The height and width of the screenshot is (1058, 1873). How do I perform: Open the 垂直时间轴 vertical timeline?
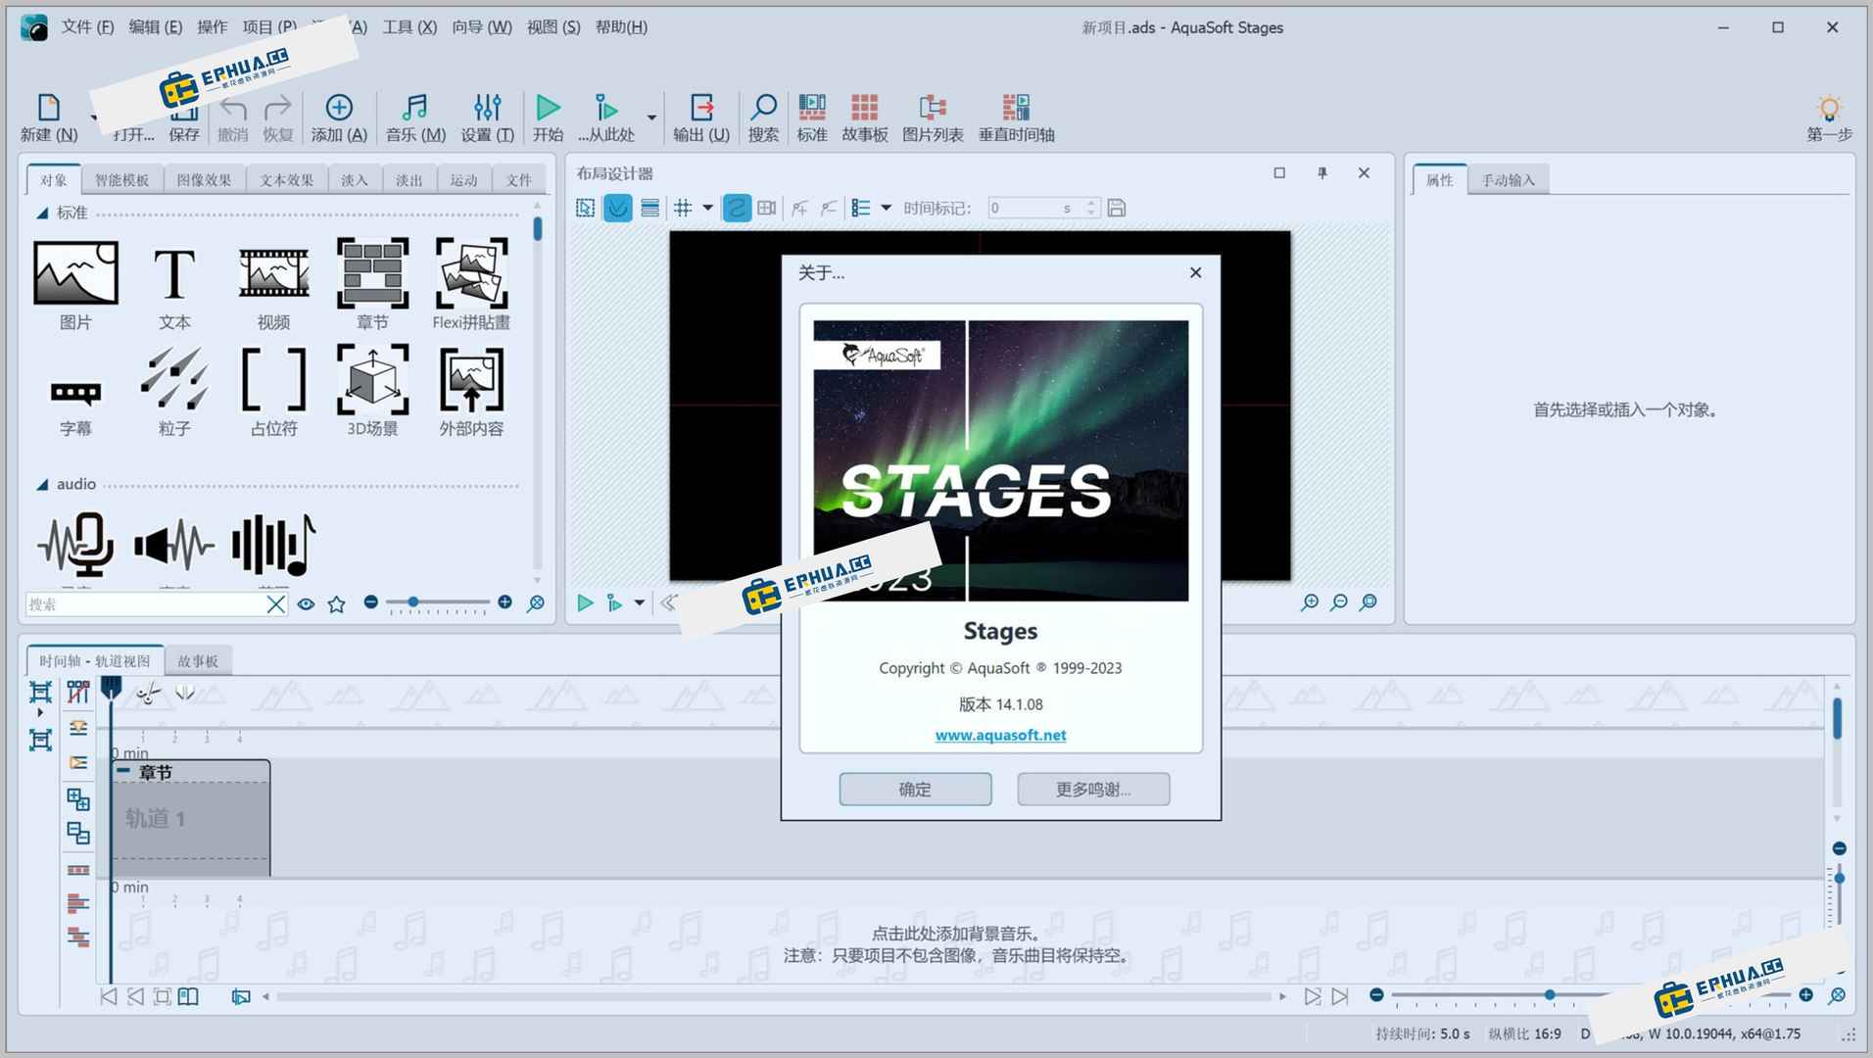pyautogui.click(x=1017, y=118)
